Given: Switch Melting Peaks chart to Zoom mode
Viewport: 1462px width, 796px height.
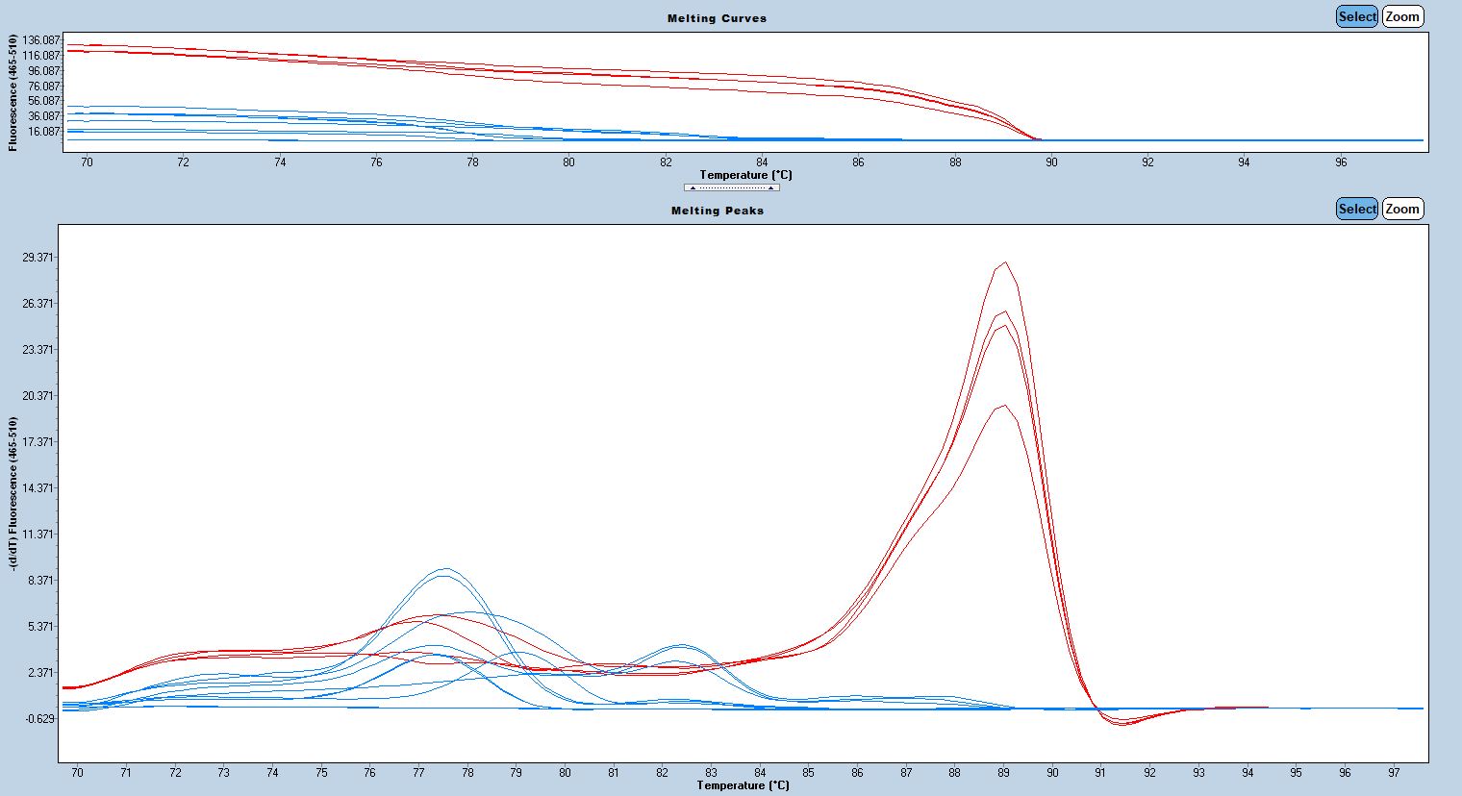Looking at the screenshot, I should [1402, 209].
